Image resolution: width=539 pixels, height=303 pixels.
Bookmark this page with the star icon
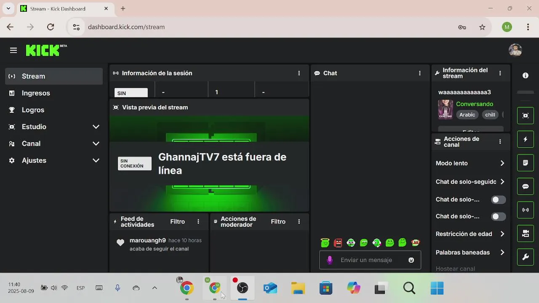click(x=482, y=27)
